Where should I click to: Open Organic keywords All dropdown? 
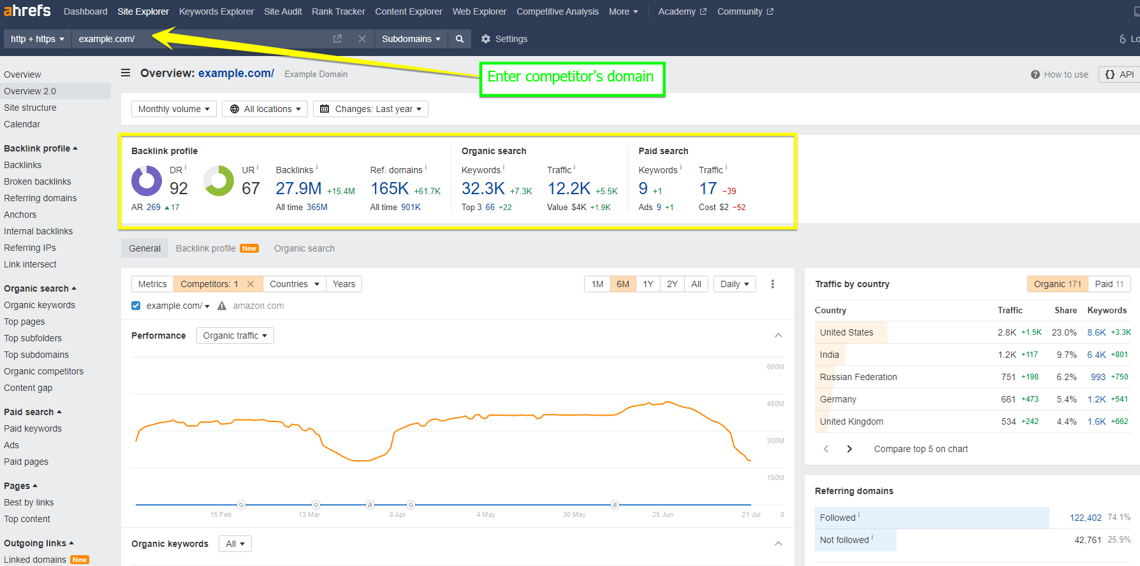235,544
